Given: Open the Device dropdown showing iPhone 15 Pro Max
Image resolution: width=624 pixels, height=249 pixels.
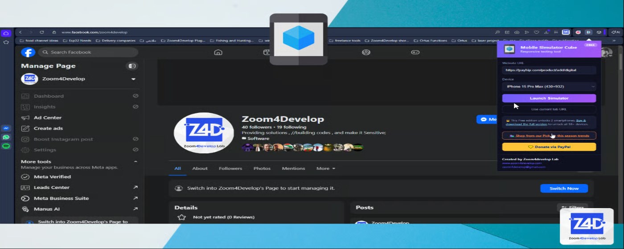Looking at the screenshot, I should click(549, 87).
